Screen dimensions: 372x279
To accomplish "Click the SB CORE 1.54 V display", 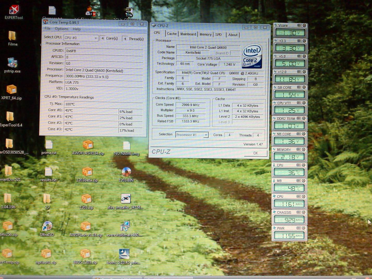I will pos(289,95).
